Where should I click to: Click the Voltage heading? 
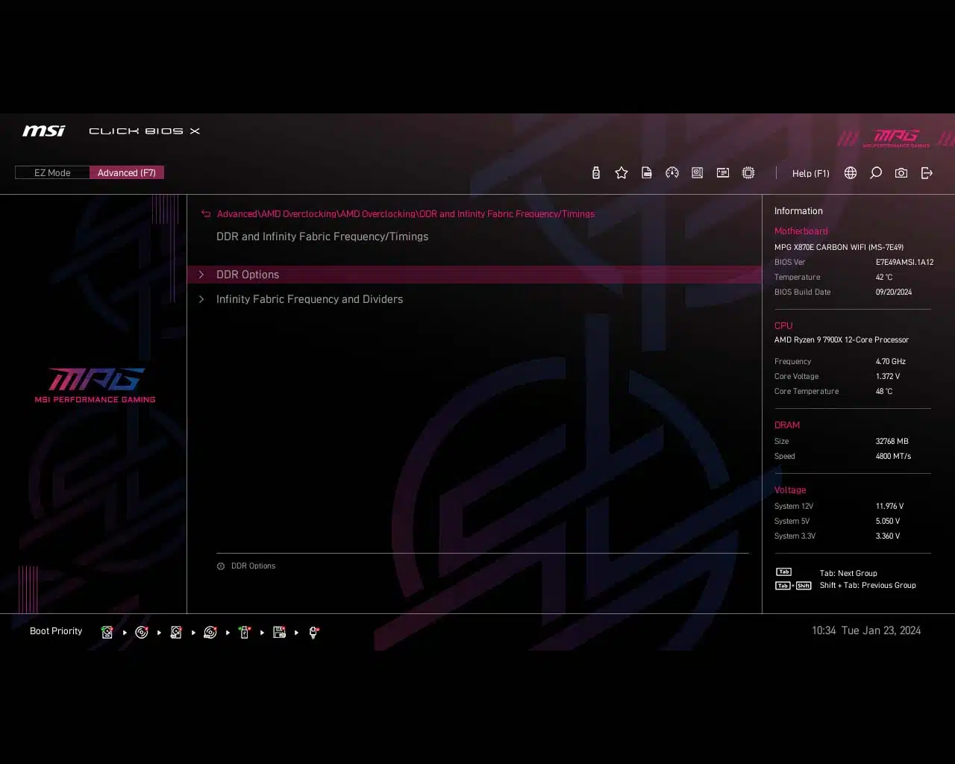click(790, 490)
